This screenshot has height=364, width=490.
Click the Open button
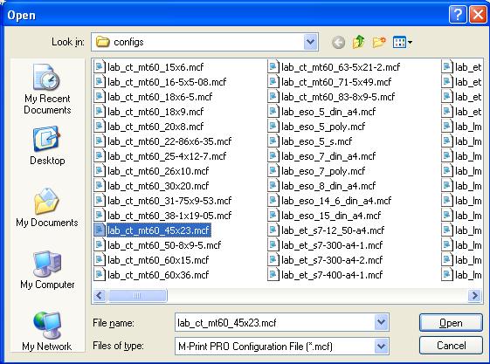tap(451, 322)
